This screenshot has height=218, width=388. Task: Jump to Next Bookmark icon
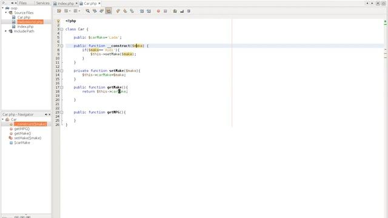(125, 11)
